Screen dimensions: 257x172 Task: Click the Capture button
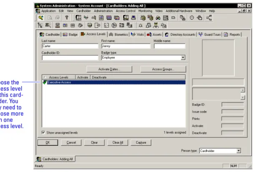(141, 142)
